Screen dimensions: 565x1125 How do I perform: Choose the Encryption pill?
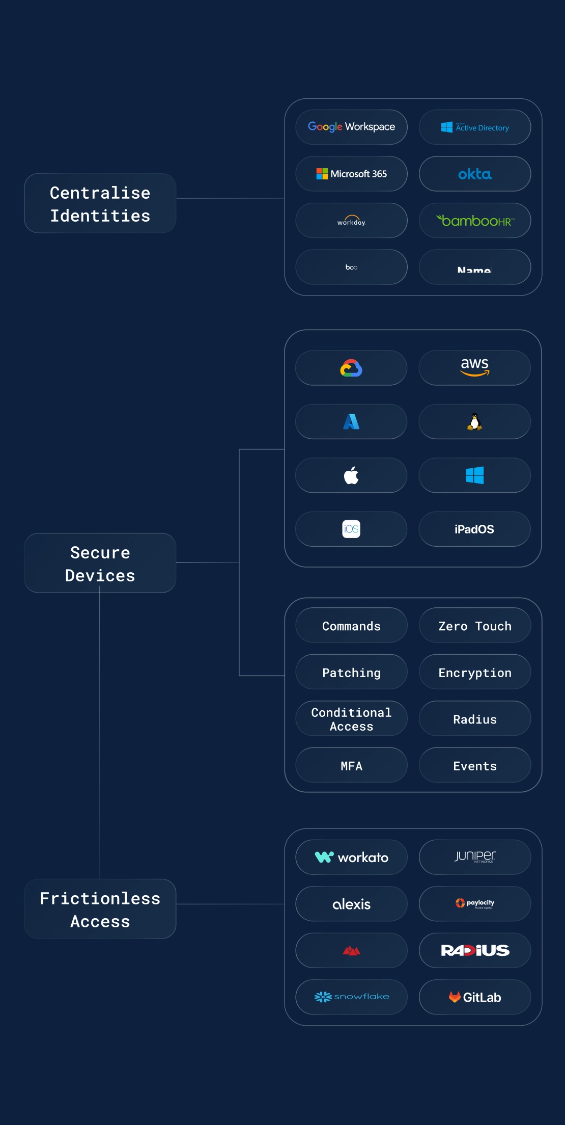click(475, 672)
